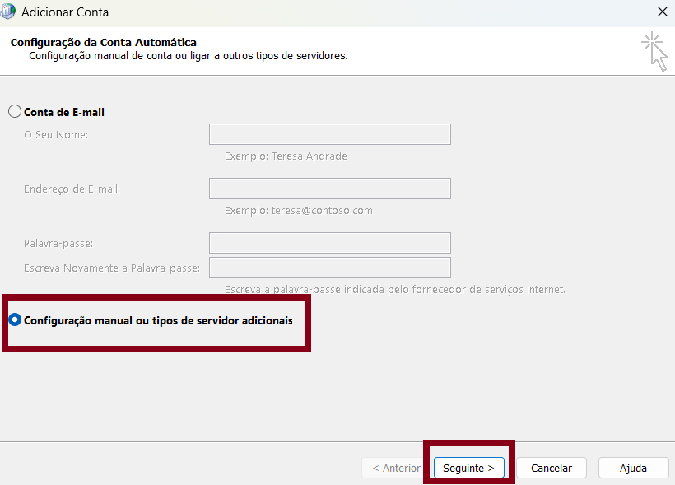Select the Conta de E-mail radio button
This screenshot has height=485, width=675.
pos(15,112)
